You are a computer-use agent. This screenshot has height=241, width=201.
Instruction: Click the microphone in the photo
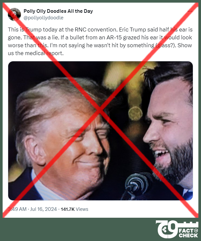point(136,184)
